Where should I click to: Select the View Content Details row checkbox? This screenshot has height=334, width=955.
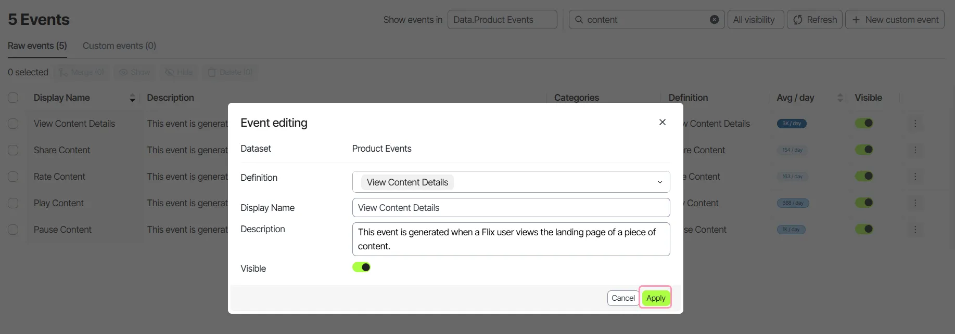pyautogui.click(x=13, y=124)
